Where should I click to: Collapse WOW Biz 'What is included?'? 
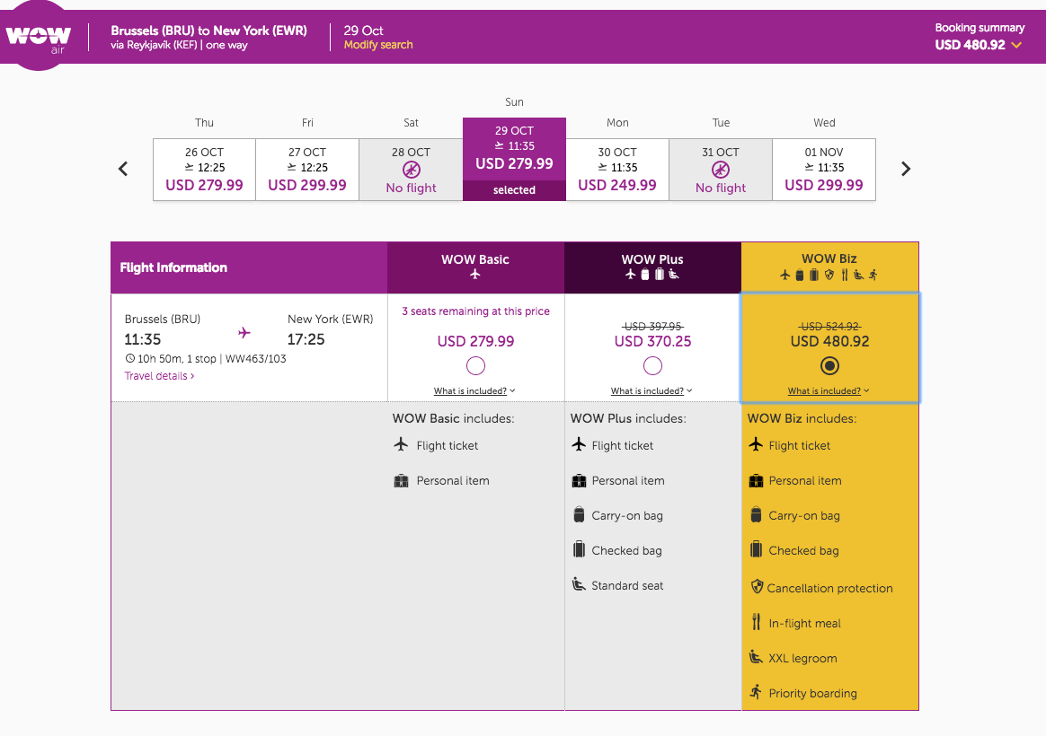coord(829,391)
